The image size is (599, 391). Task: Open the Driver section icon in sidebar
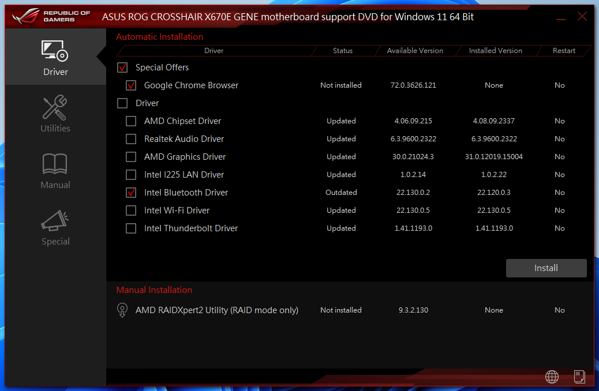coord(55,51)
